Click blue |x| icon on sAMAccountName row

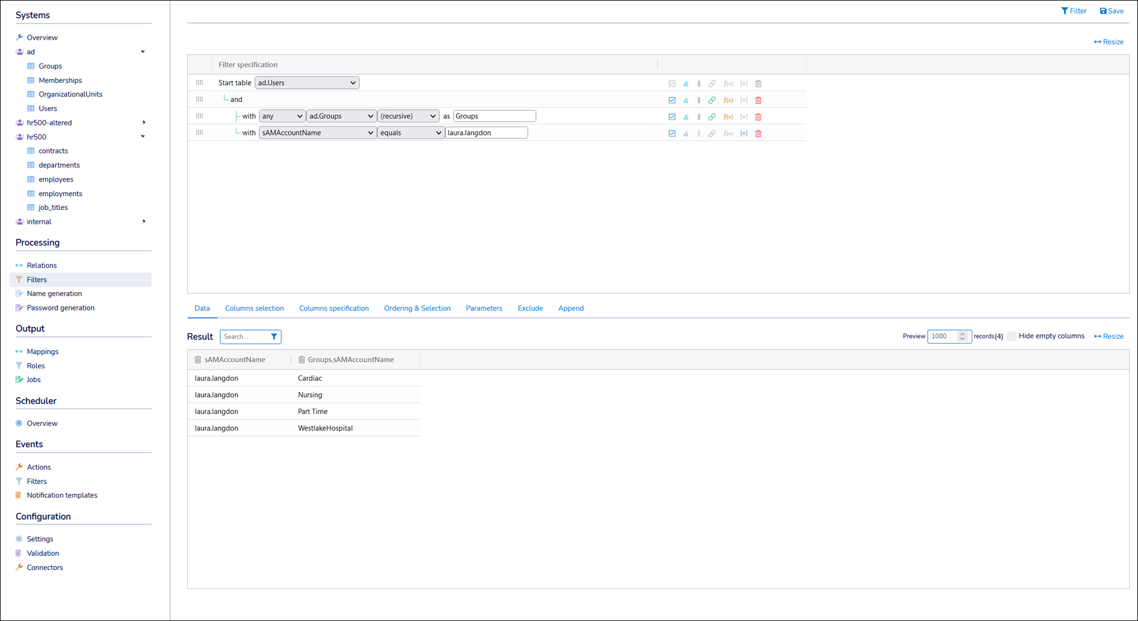click(744, 134)
